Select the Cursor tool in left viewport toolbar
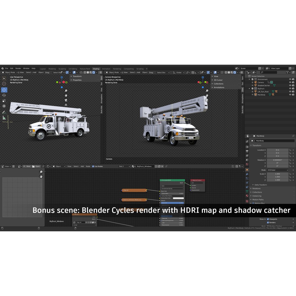Viewport: 296px width, 296px height. tap(4, 84)
